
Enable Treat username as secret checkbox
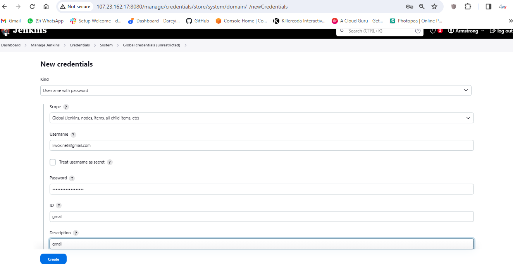click(x=53, y=162)
